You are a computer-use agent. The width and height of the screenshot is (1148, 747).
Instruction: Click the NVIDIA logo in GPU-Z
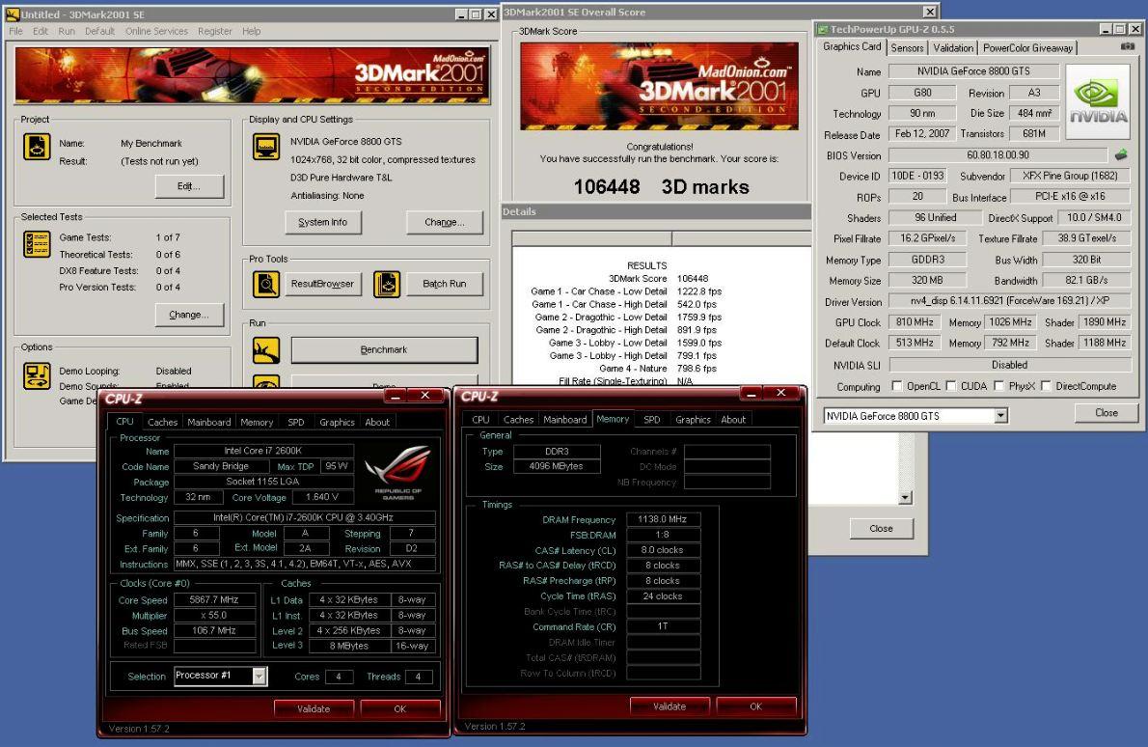click(x=1098, y=101)
